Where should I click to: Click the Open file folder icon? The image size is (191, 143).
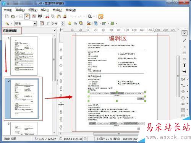(13, 16)
